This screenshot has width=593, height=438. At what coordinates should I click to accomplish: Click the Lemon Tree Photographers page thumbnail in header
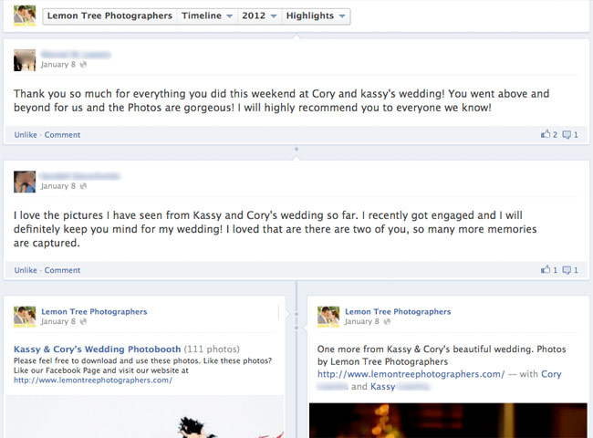click(25, 16)
